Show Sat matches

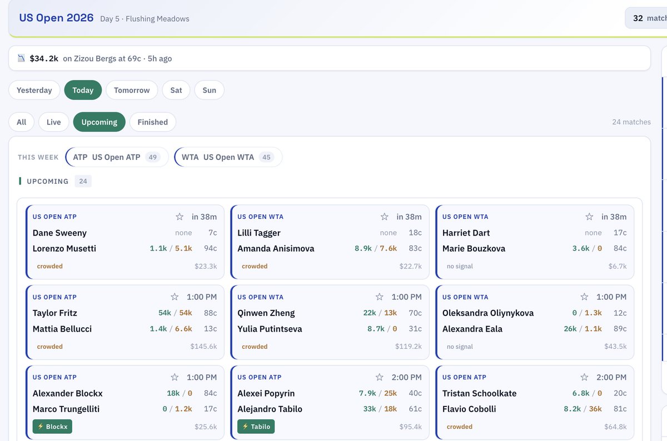click(176, 90)
